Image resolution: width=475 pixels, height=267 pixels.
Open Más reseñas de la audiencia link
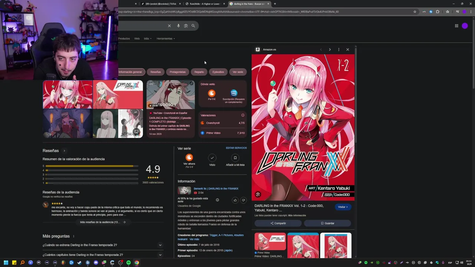(103, 222)
